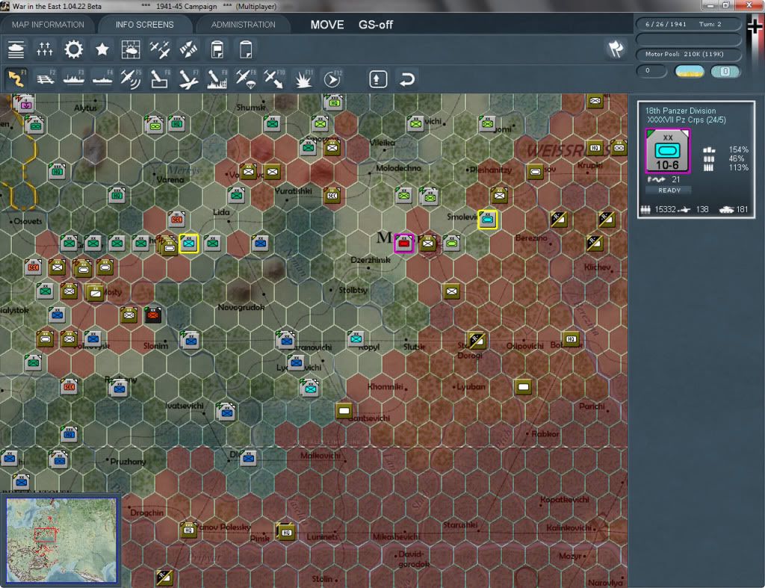Click the reinforcements arrows icon

(x=44, y=49)
